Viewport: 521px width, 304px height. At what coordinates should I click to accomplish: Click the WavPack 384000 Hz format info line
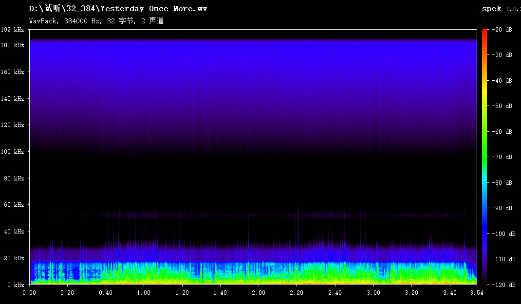point(96,21)
